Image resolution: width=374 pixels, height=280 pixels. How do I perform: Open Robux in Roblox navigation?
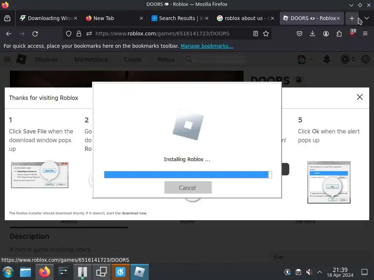tap(166, 59)
